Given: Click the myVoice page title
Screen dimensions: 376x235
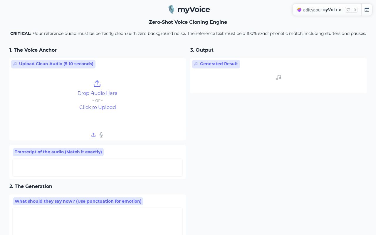Looking at the screenshot, I should click(194, 9).
